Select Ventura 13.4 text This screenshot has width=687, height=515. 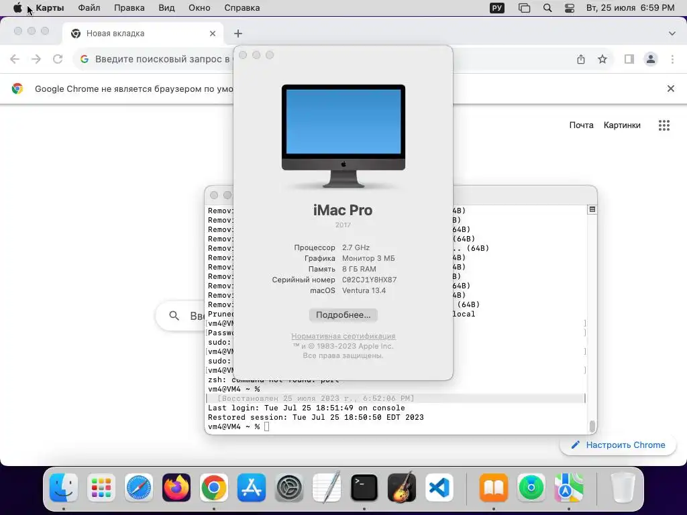364,290
